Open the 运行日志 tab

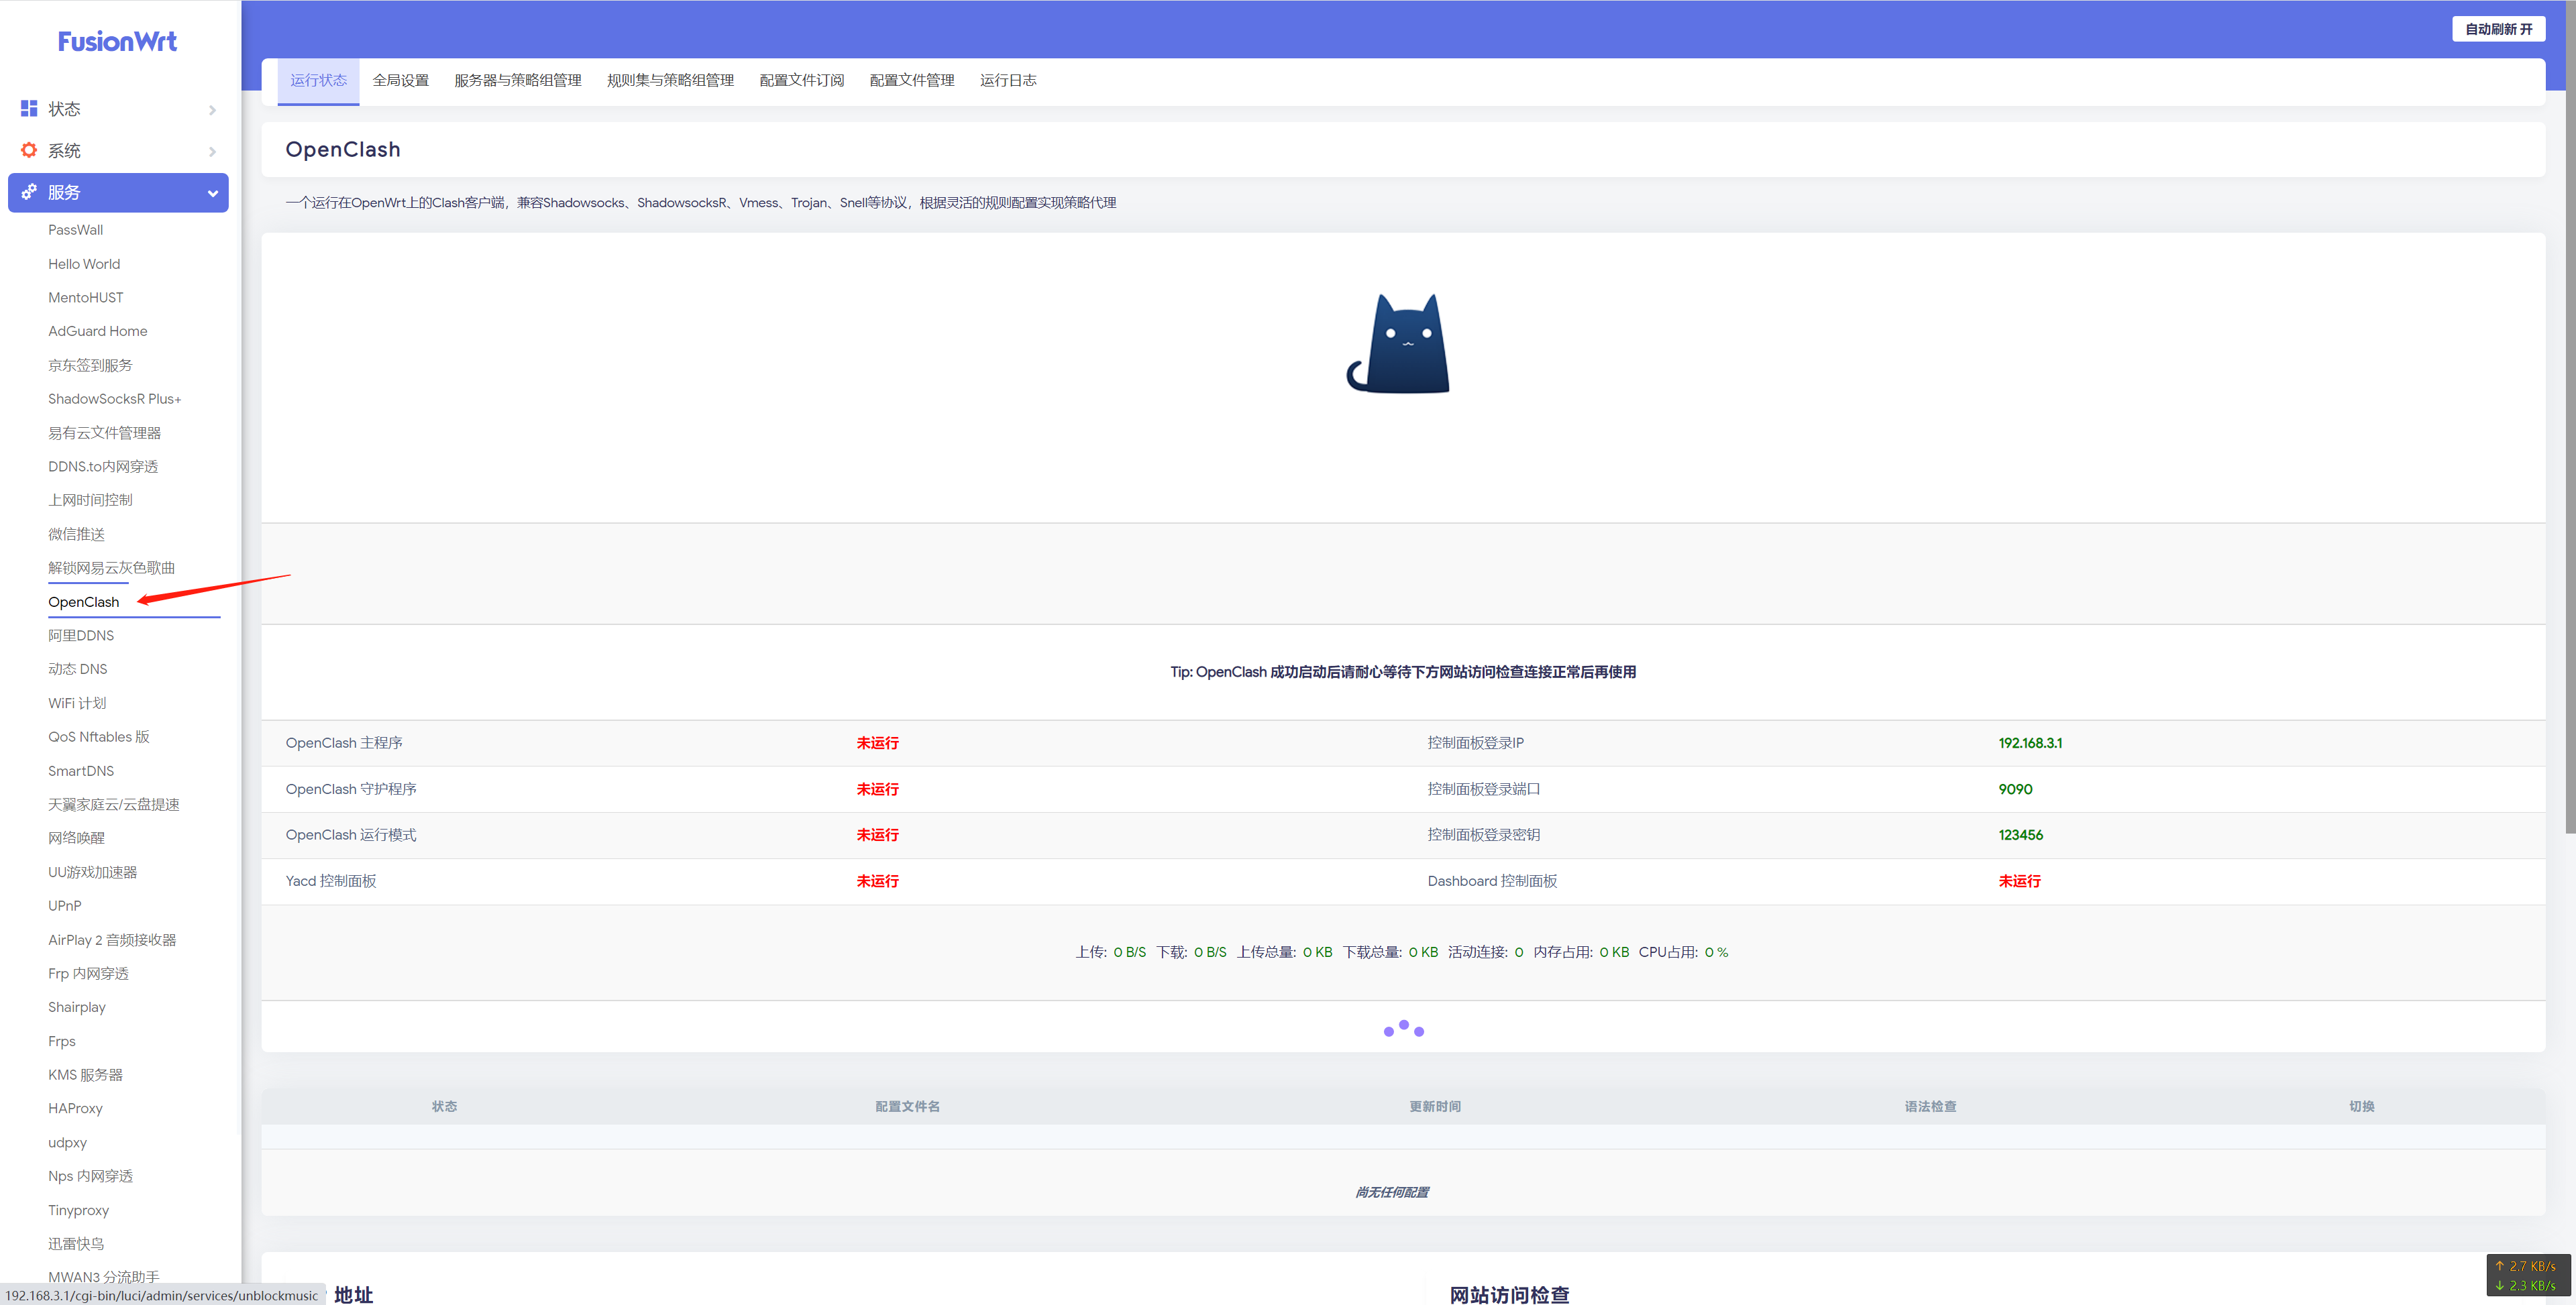point(1007,80)
